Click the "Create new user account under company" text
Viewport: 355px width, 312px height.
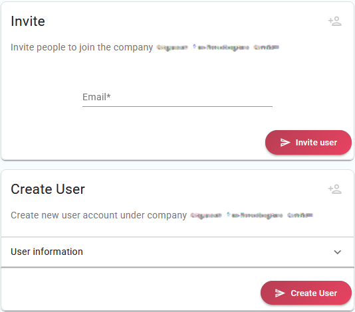98,215
